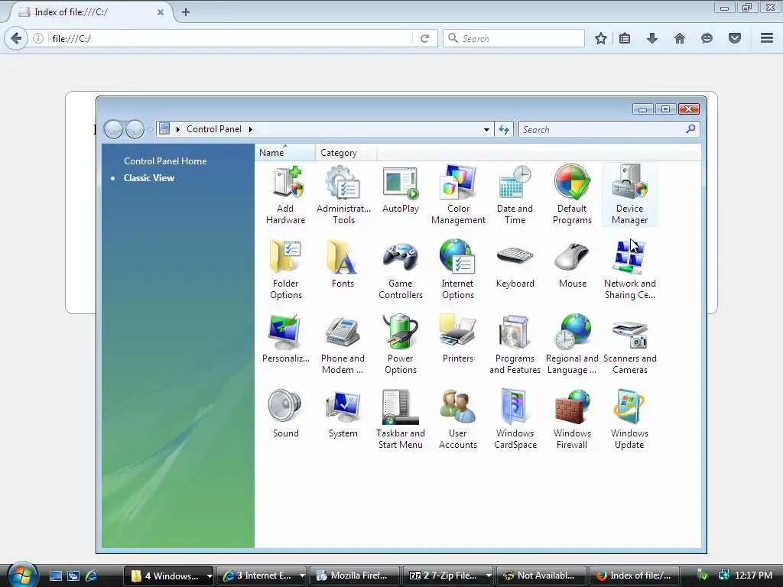The image size is (783, 587).
Task: Sort by the Category column header
Action: [x=346, y=153]
